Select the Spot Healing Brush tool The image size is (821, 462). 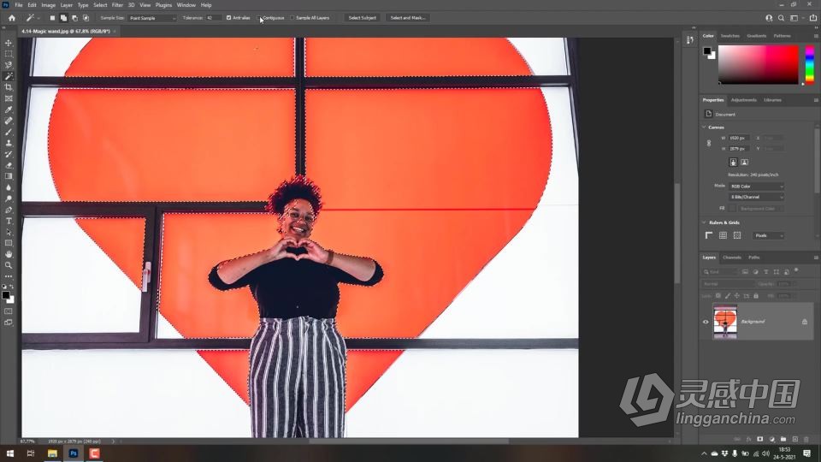[9, 121]
